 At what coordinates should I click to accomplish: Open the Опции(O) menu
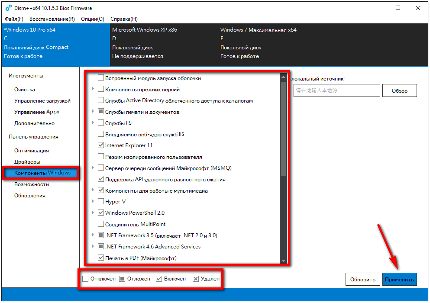click(x=93, y=19)
